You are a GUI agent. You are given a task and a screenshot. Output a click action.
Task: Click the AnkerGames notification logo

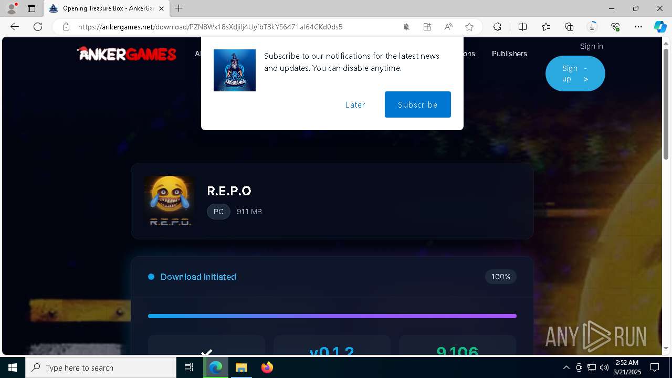click(235, 70)
